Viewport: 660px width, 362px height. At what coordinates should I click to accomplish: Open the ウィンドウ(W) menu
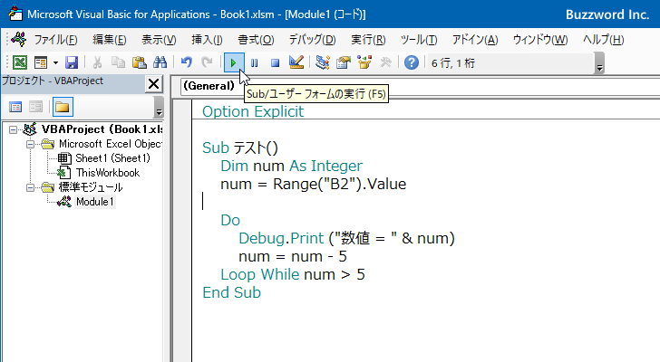[540, 40]
